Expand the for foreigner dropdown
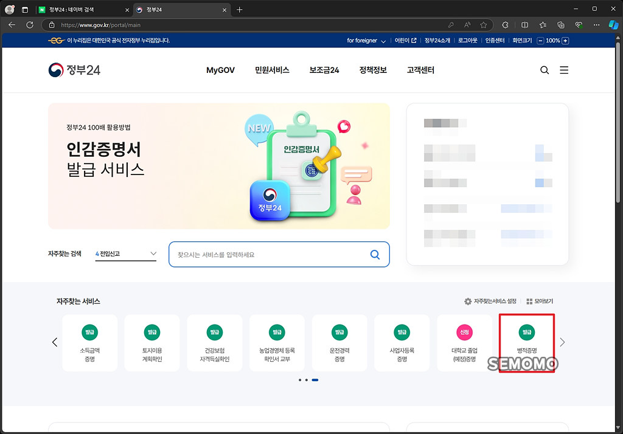Screen dimensions: 623x434 point(366,41)
